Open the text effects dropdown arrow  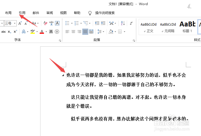click(x=28, y=32)
